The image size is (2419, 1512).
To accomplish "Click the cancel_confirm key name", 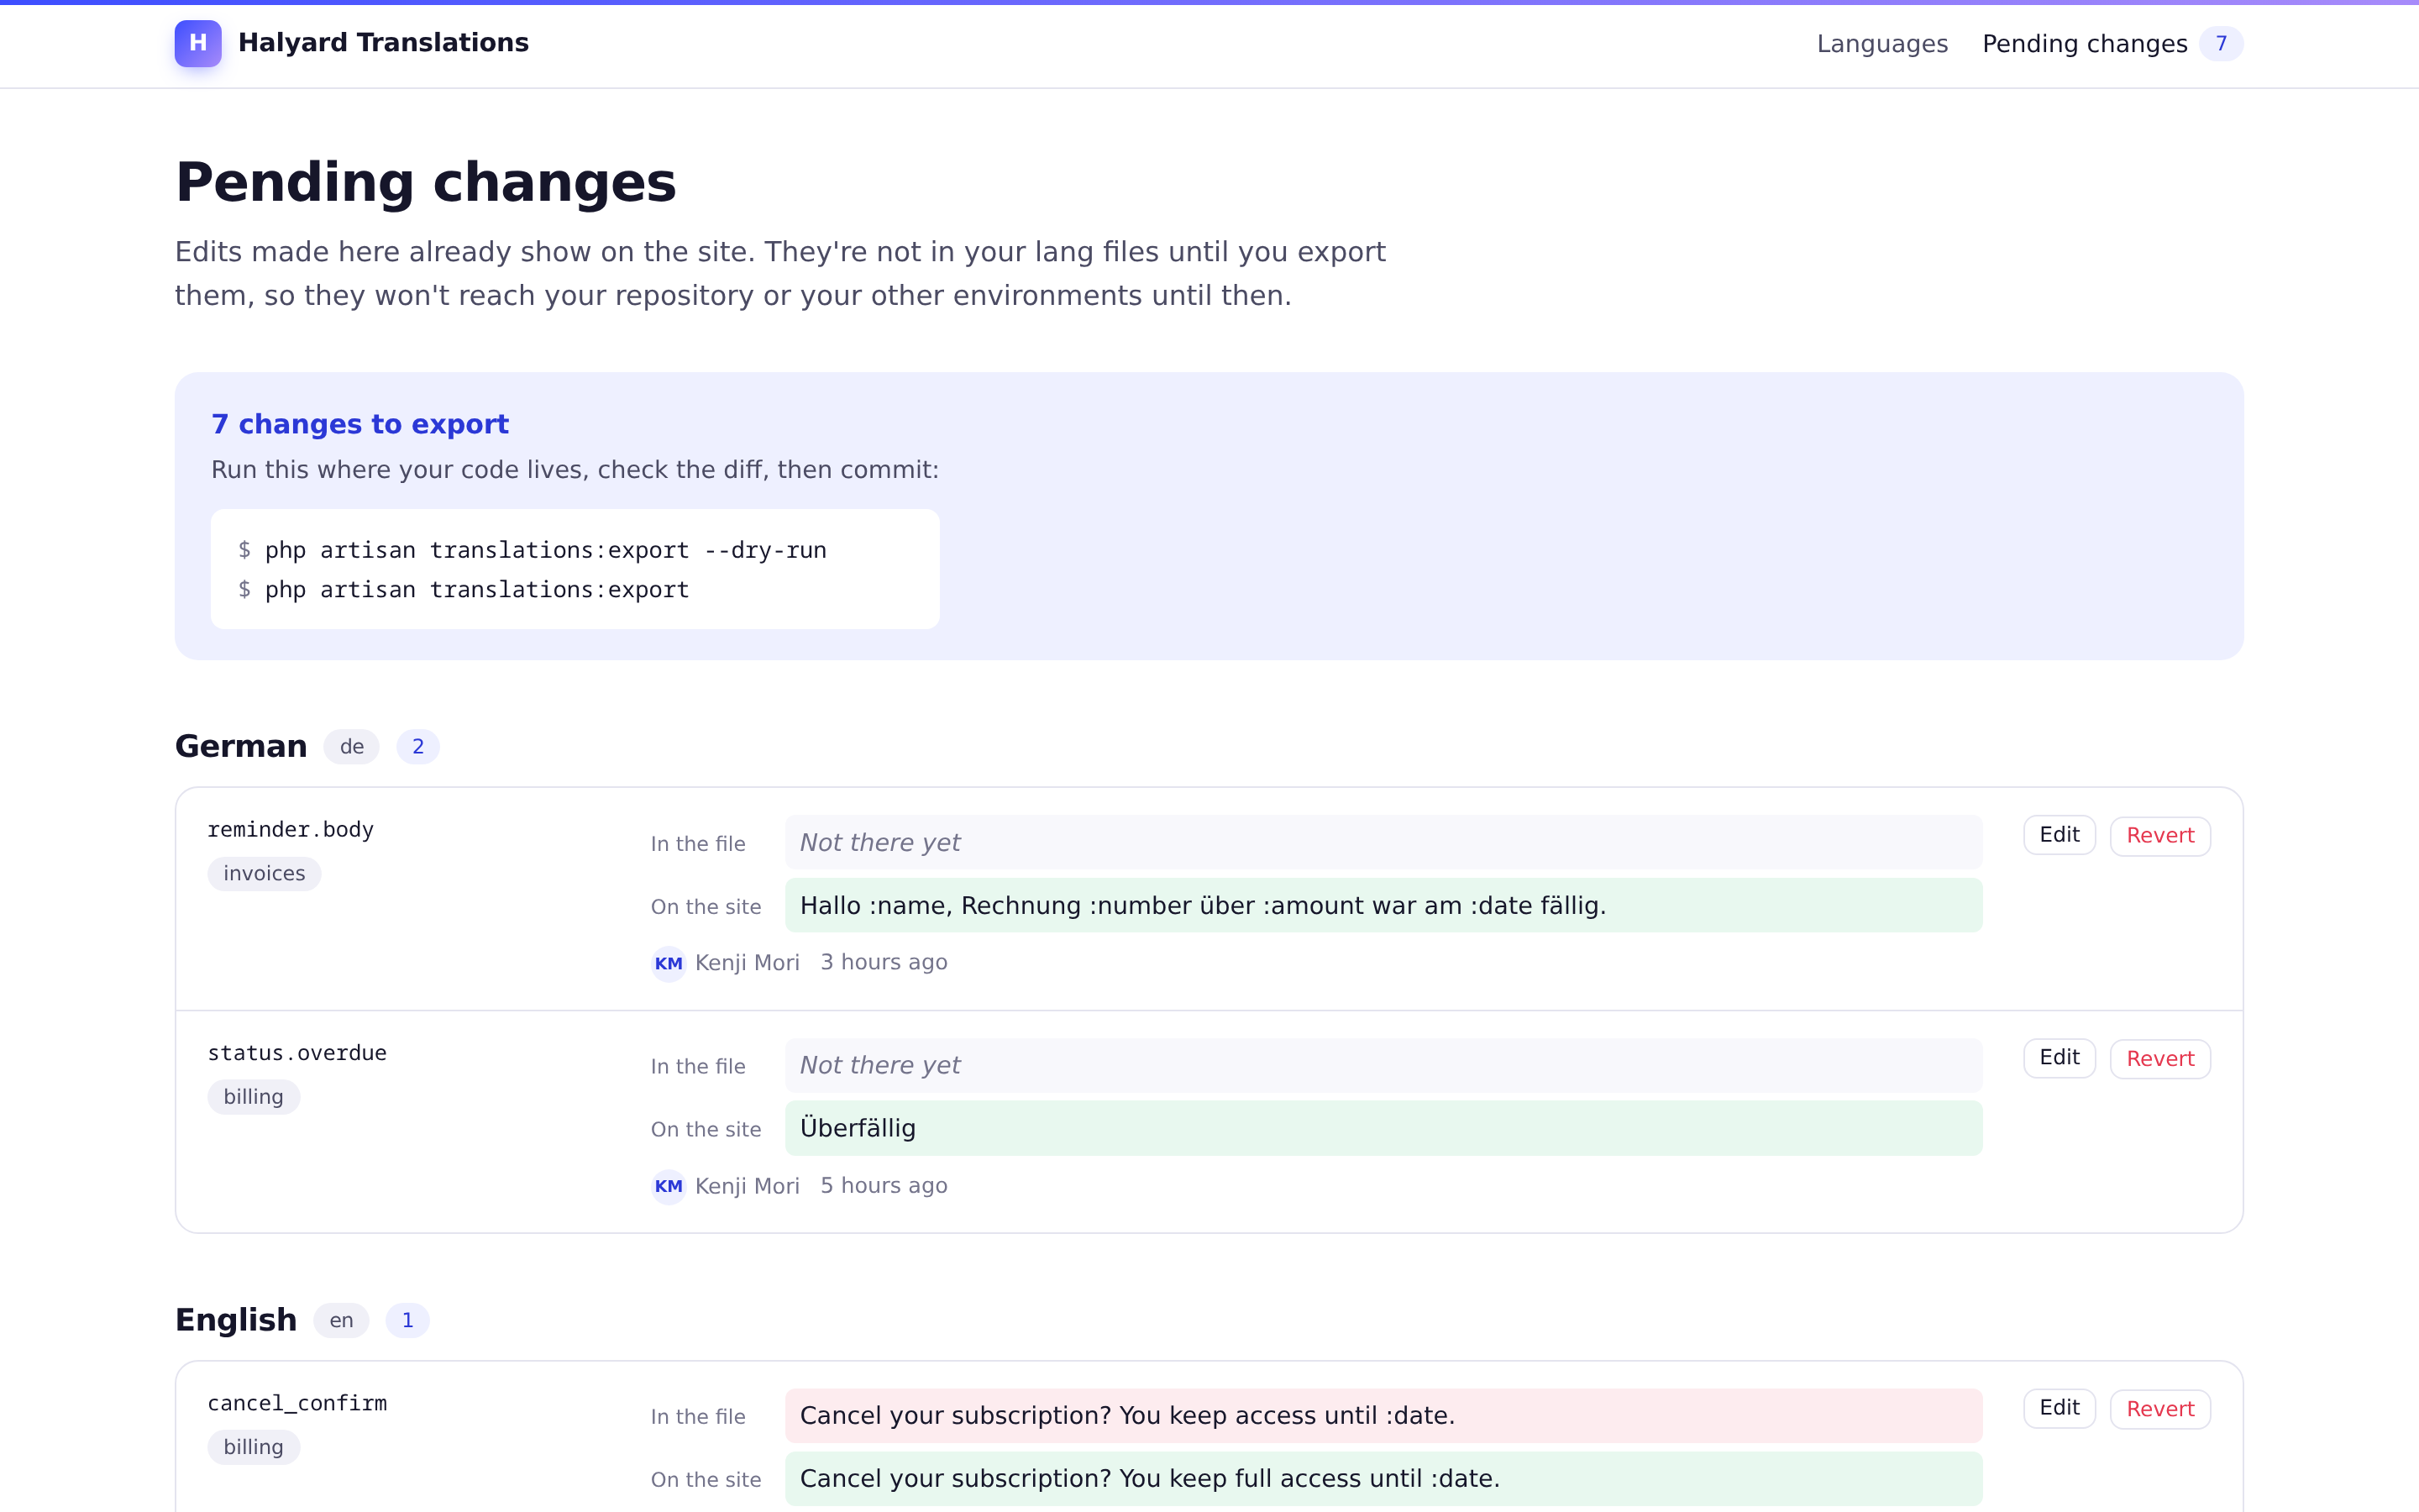I will pos(296,1403).
